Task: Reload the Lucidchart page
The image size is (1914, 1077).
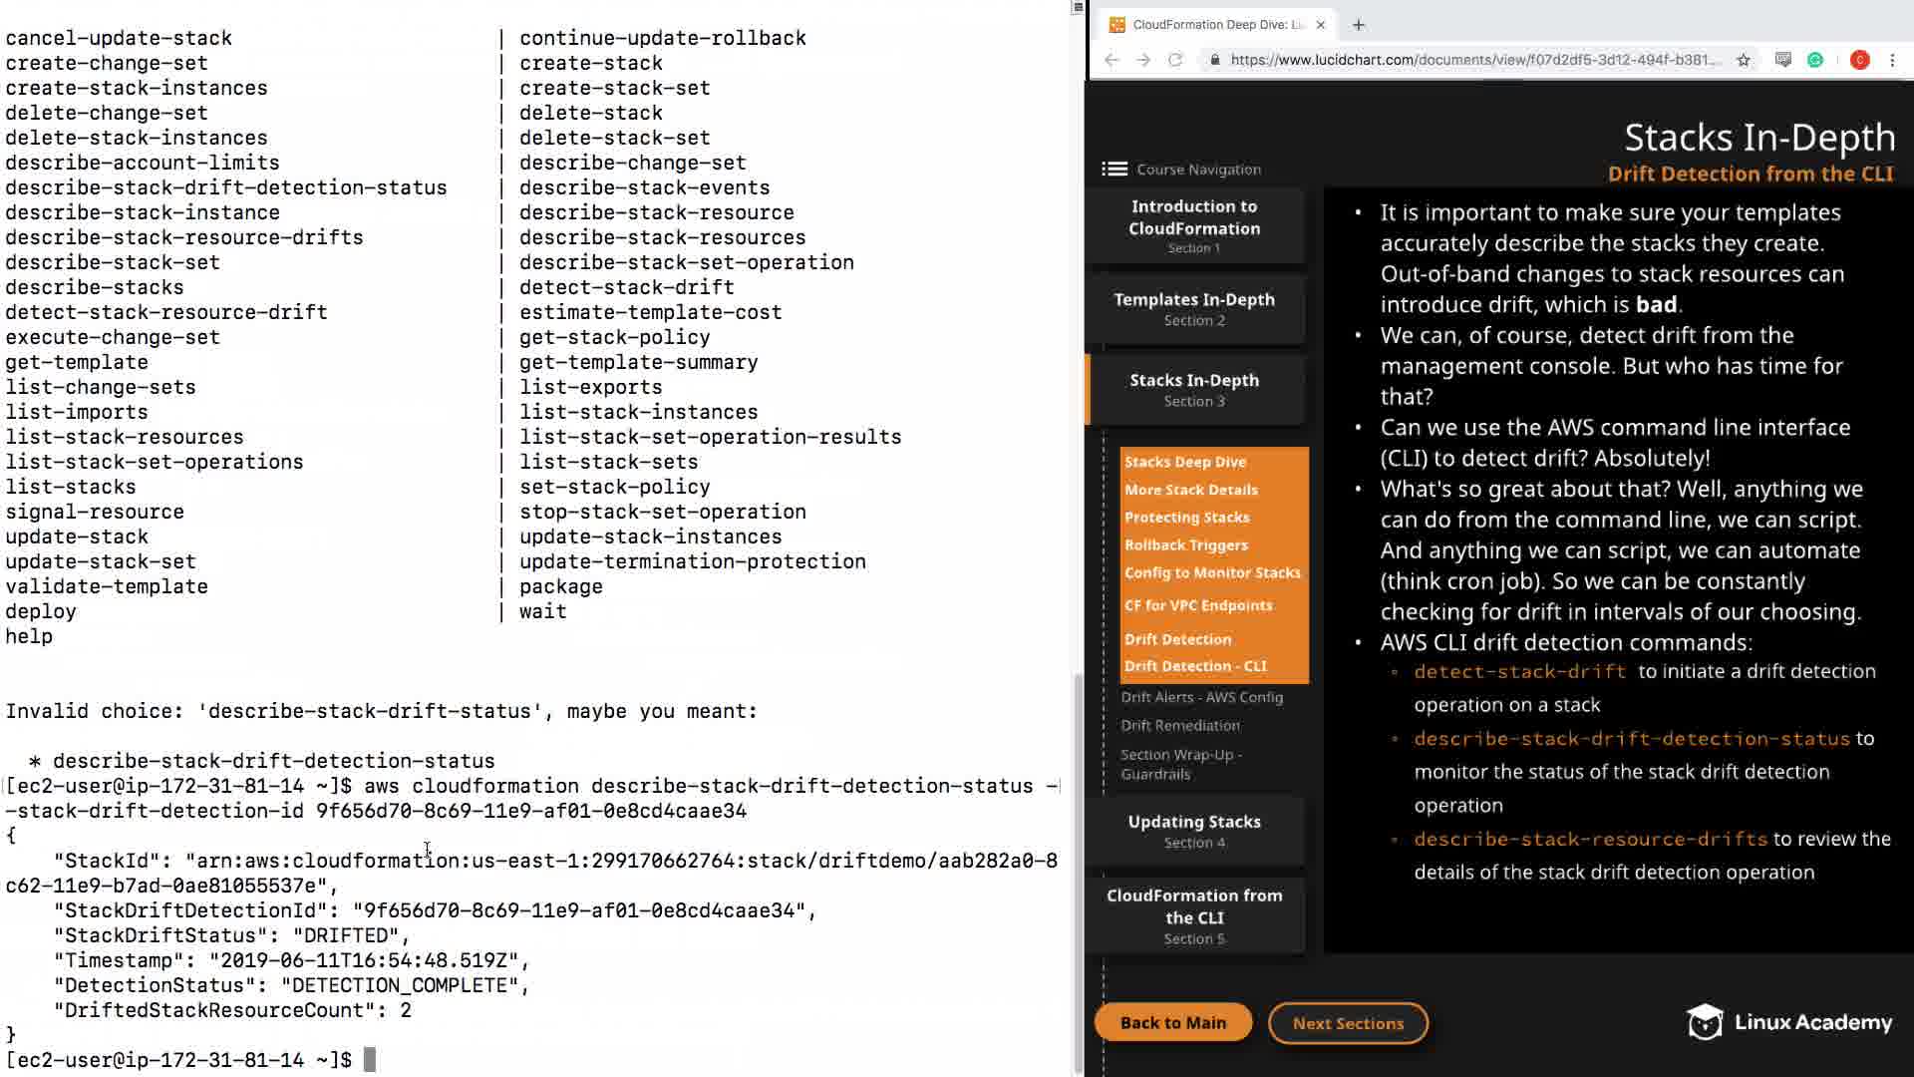Action: click(x=1175, y=60)
